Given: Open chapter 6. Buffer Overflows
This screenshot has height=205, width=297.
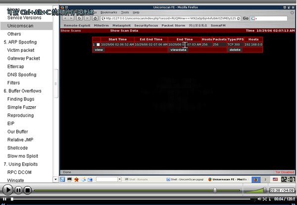Looking at the screenshot, I should [x=22, y=91].
